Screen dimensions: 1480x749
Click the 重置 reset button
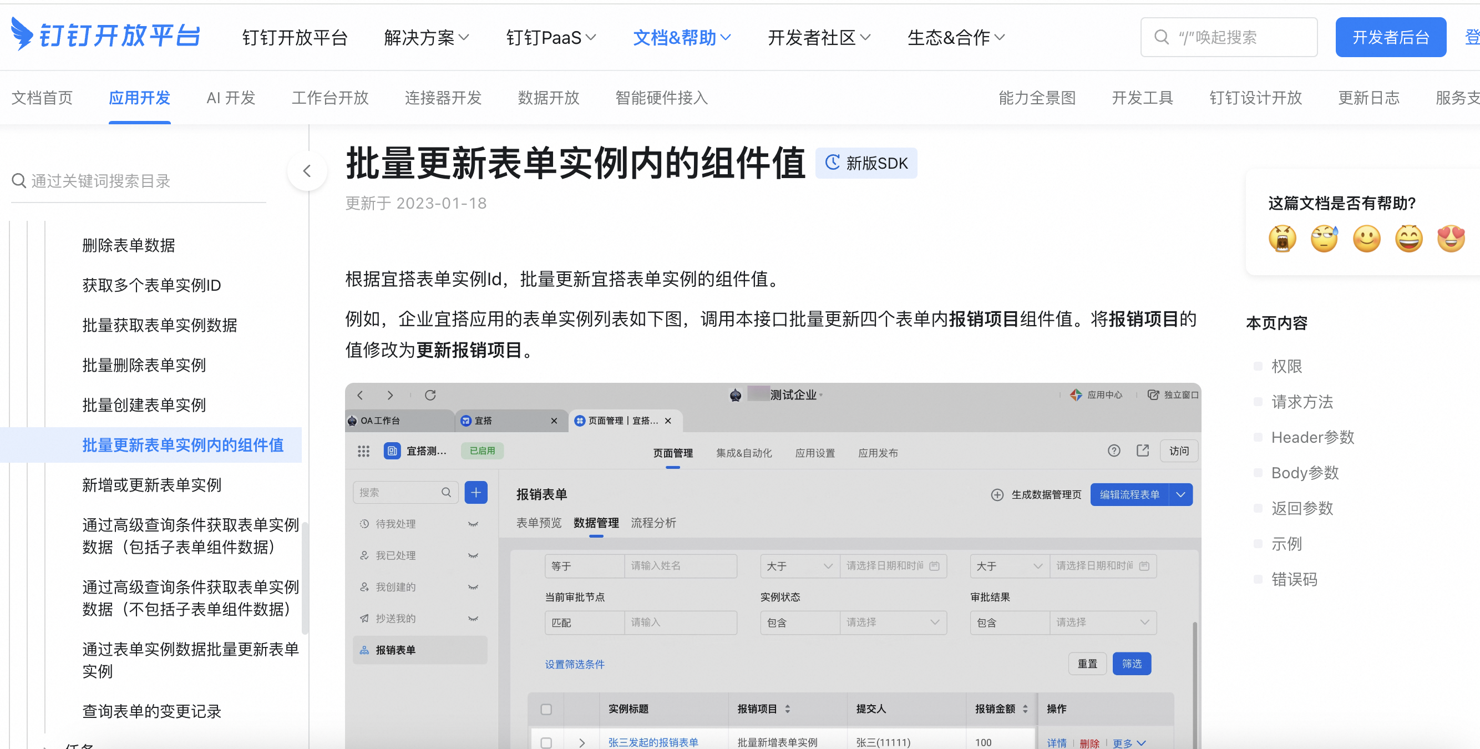coord(1087,664)
